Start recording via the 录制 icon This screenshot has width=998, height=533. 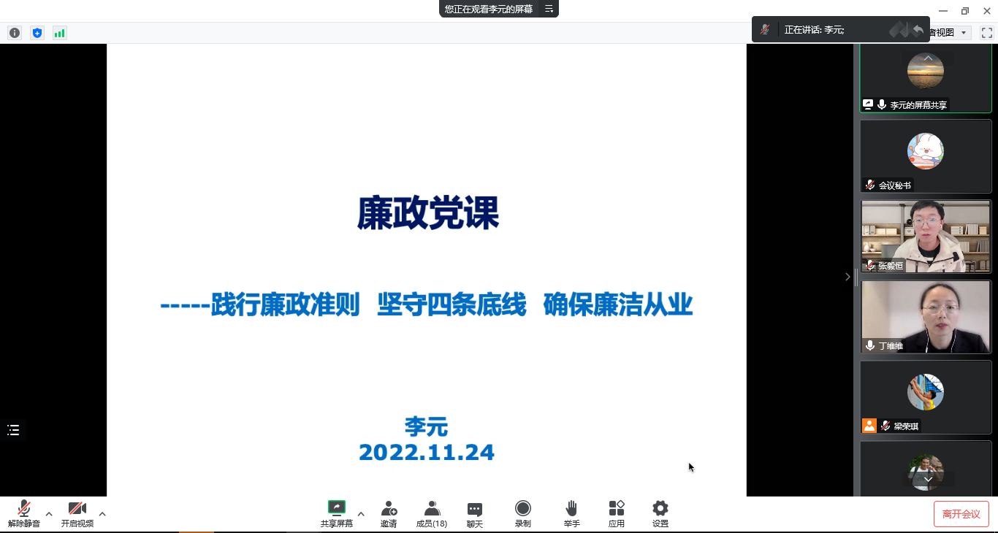[x=522, y=511]
